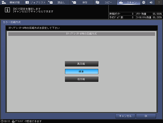Open the help question mark icon
The image size is (163, 123).
159,2
